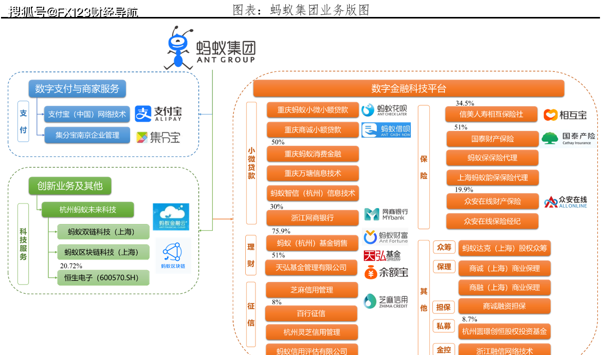Click the 杭州蚂蚁未来科技 box
The image size is (601, 355).
coord(87,210)
